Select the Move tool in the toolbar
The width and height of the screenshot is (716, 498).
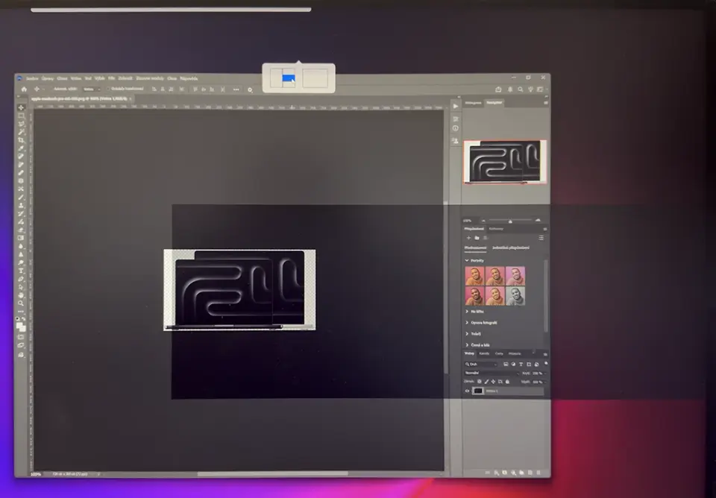coord(20,107)
